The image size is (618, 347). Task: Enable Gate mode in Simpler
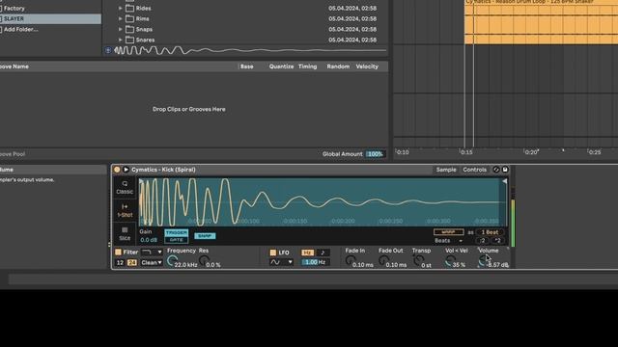(x=176, y=240)
